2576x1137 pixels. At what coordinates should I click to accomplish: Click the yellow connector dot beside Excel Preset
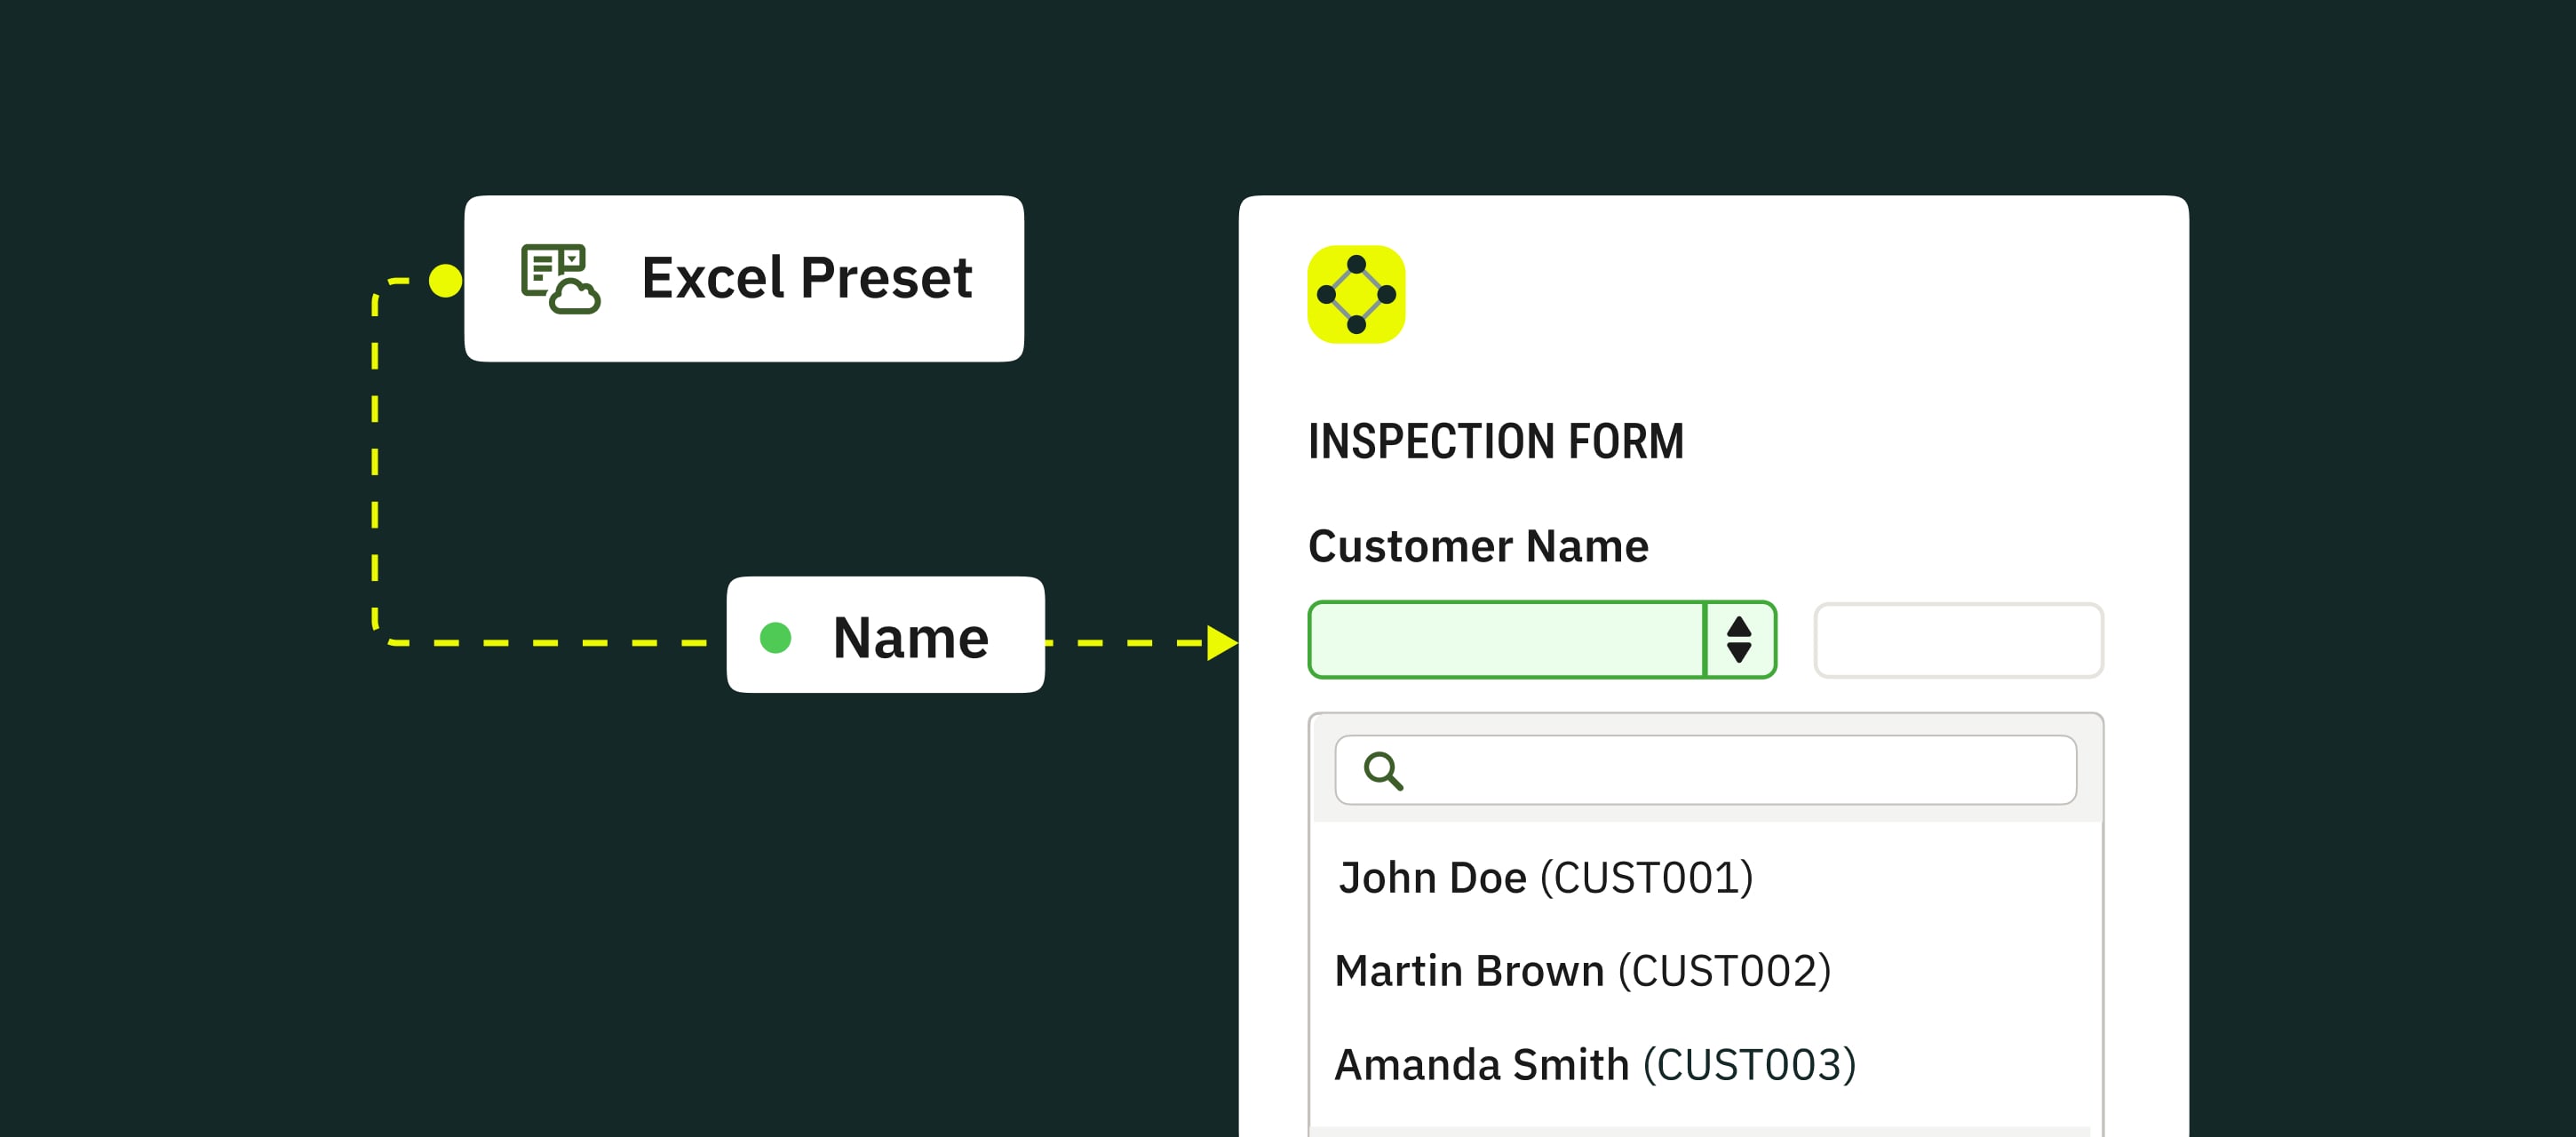click(445, 281)
